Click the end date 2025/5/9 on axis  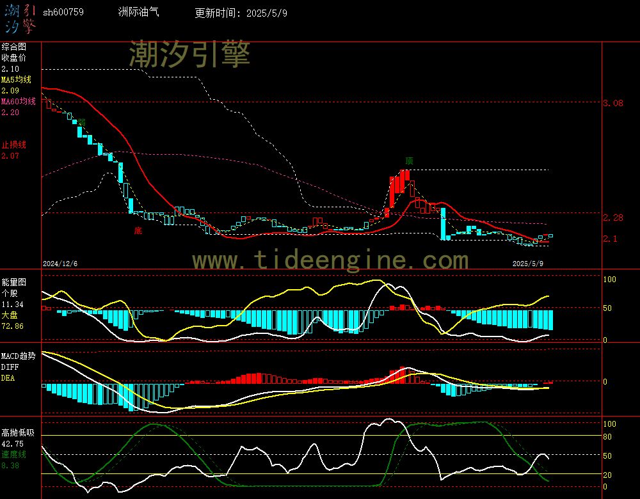[528, 264]
